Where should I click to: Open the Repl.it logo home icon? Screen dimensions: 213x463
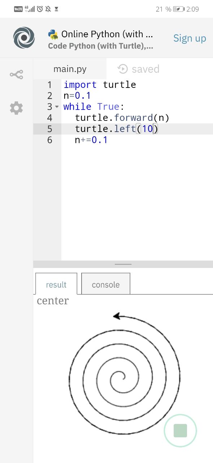point(24,38)
